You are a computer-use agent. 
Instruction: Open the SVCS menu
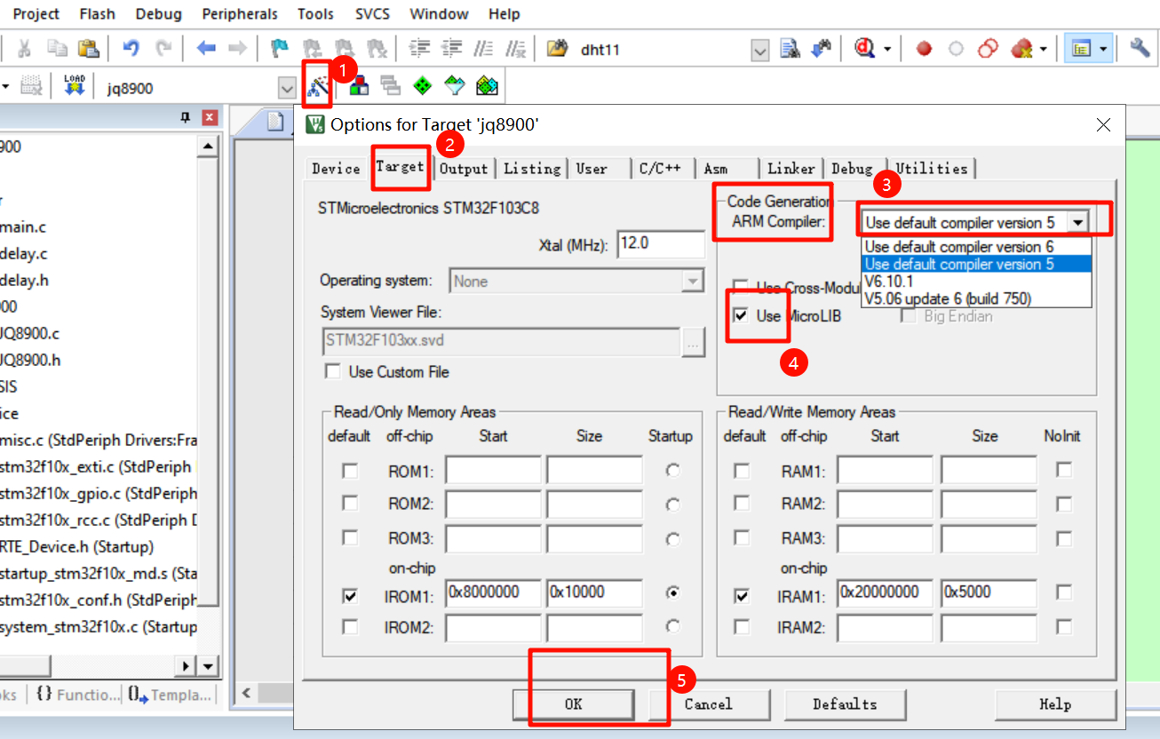click(x=371, y=14)
